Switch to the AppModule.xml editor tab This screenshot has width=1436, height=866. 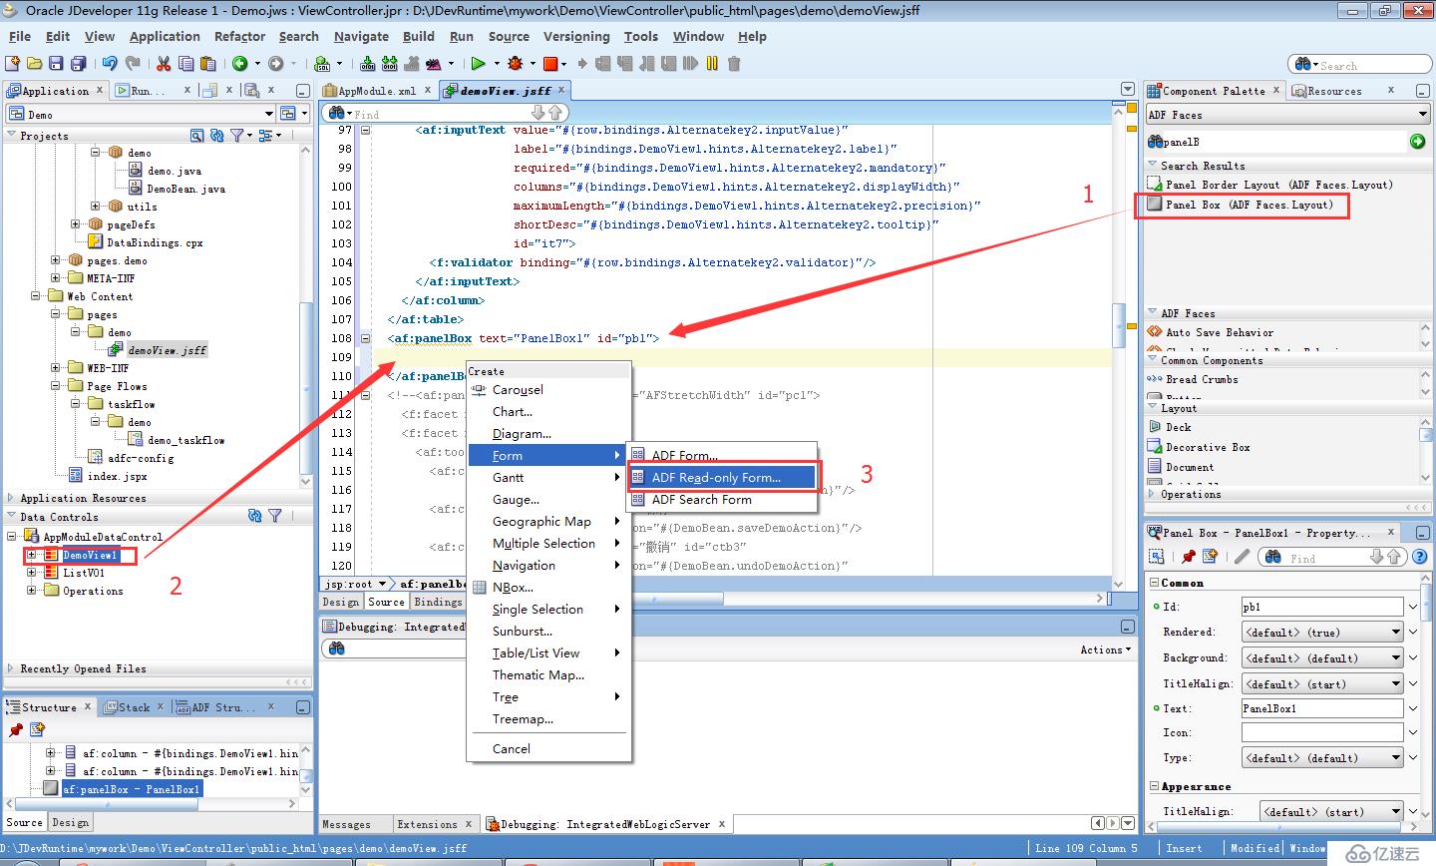pos(378,90)
